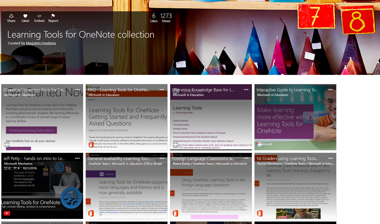Click Microsoft in Education under the FAQ card
Image resolution: width=380 pixels, height=224 pixels.
coord(104,95)
